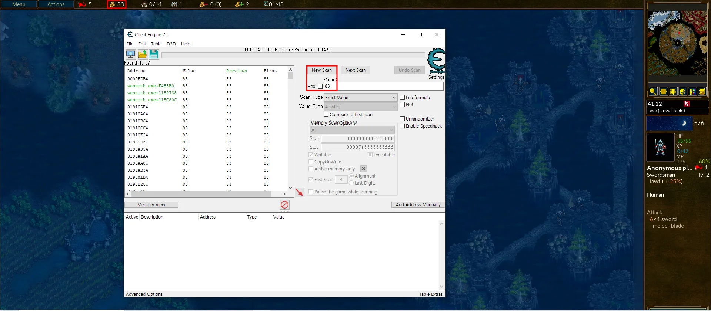Image resolution: width=711 pixels, height=311 pixels.
Task: Click the scan Value input field
Action: click(383, 87)
